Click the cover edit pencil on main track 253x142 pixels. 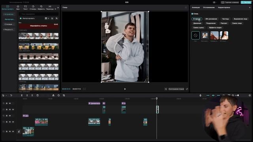click(x=19, y=131)
